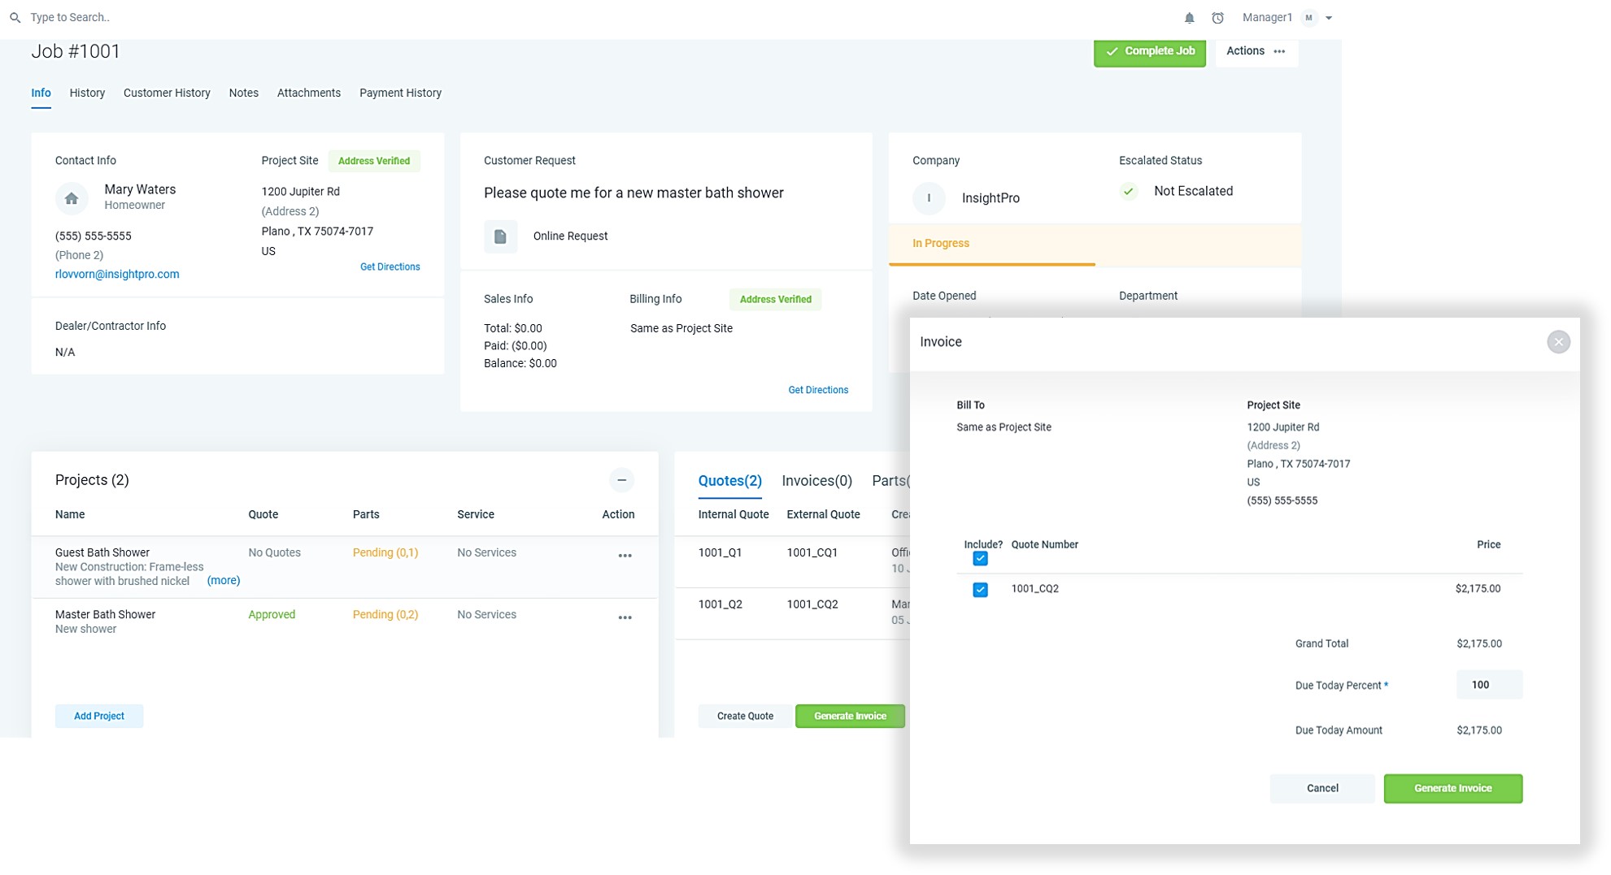Select the Quotes(2) tab

click(x=729, y=481)
